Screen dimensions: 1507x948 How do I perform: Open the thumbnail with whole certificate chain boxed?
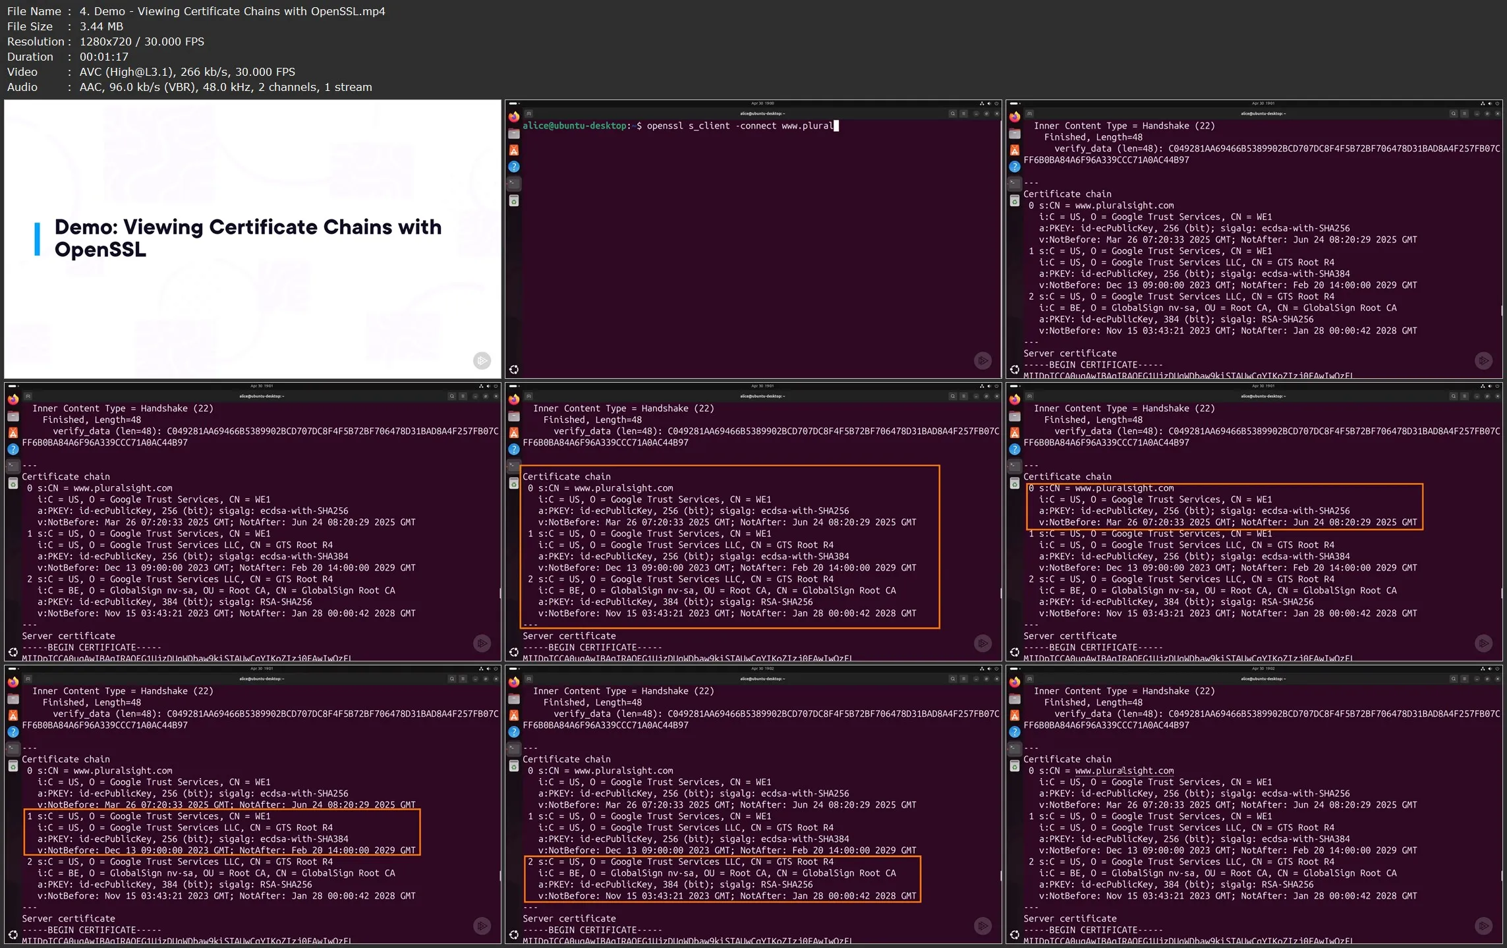(x=753, y=522)
